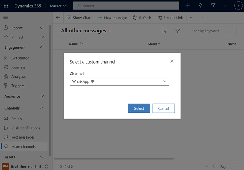The image size is (244, 170).
Task: Open the filter icon above the grid
Action: coord(178,31)
